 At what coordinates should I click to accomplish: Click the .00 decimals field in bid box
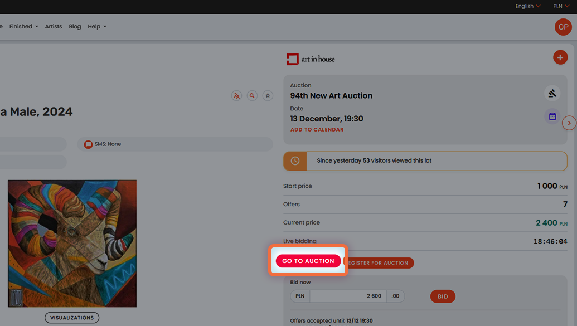click(395, 296)
